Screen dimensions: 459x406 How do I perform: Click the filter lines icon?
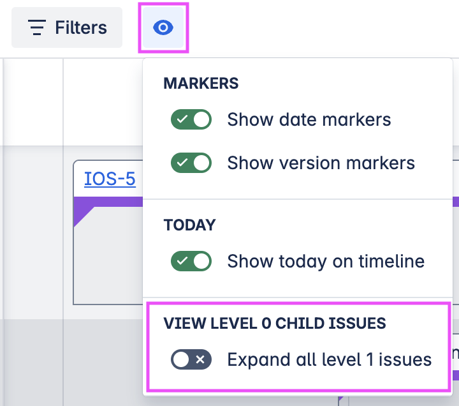[37, 28]
